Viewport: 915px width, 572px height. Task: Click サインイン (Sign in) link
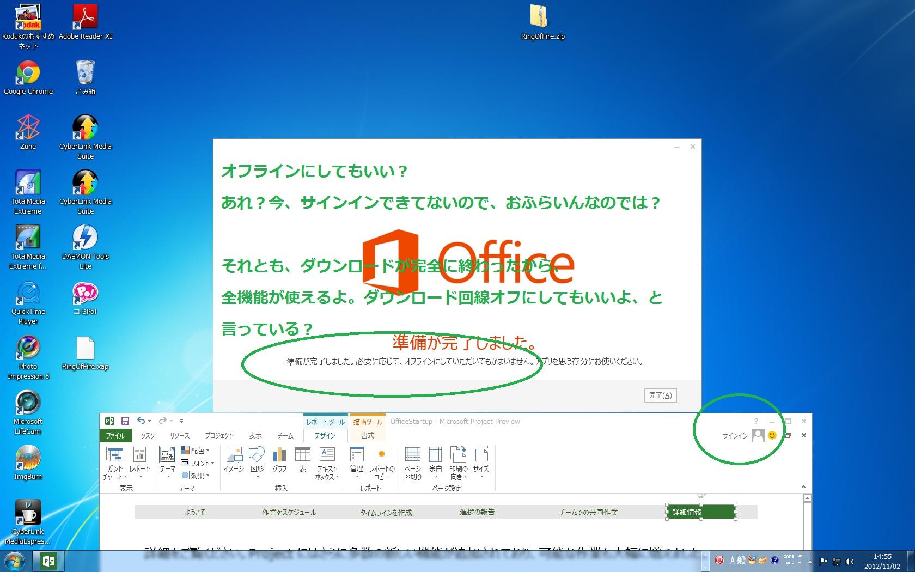[735, 436]
